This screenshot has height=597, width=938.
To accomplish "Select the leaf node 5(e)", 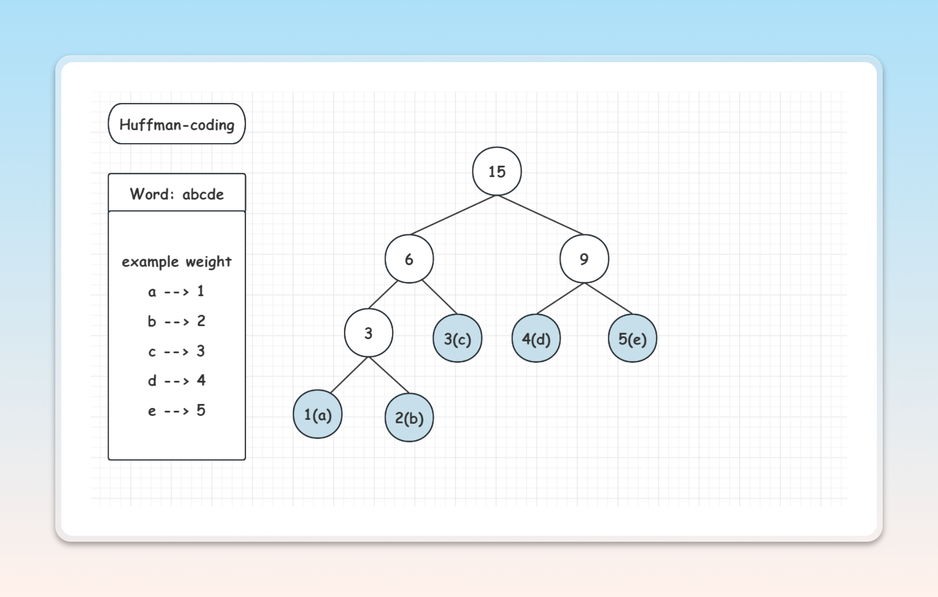I will (x=632, y=338).
